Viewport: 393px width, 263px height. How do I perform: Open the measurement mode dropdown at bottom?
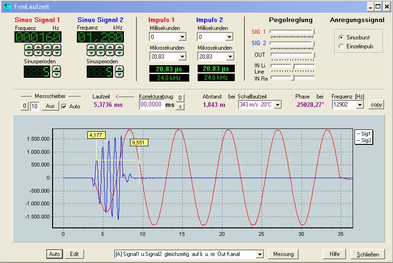pyautogui.click(x=259, y=254)
